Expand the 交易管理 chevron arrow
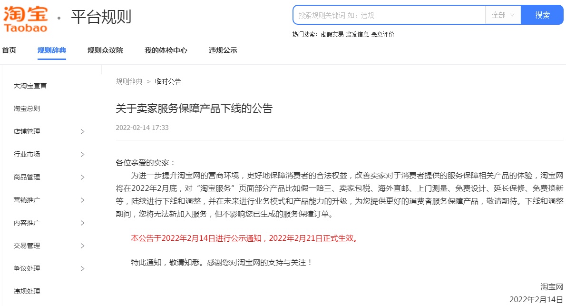566x306 pixels. coord(83,246)
